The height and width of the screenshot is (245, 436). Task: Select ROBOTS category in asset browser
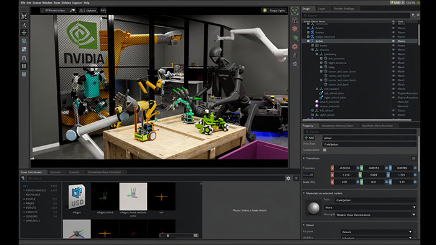coord(31,208)
